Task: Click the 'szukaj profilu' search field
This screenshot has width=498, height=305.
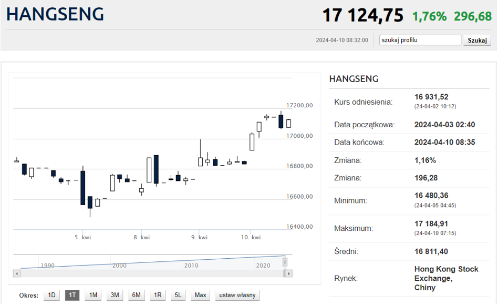Action: (420, 40)
